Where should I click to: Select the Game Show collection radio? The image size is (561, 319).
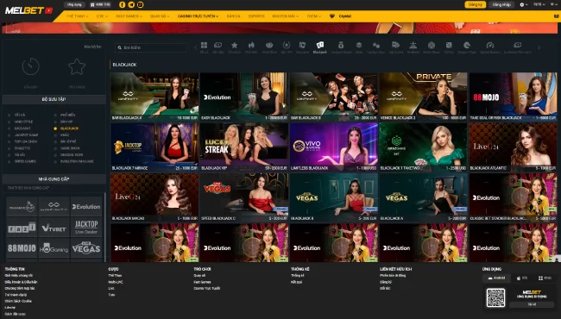pos(55,148)
